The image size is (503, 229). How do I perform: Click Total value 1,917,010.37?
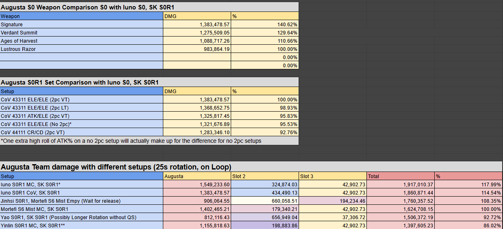click(401, 185)
